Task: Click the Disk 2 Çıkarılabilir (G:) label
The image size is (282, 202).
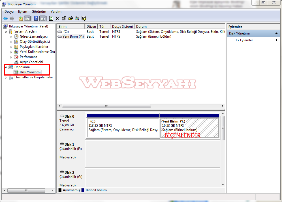Action: [x=71, y=177]
